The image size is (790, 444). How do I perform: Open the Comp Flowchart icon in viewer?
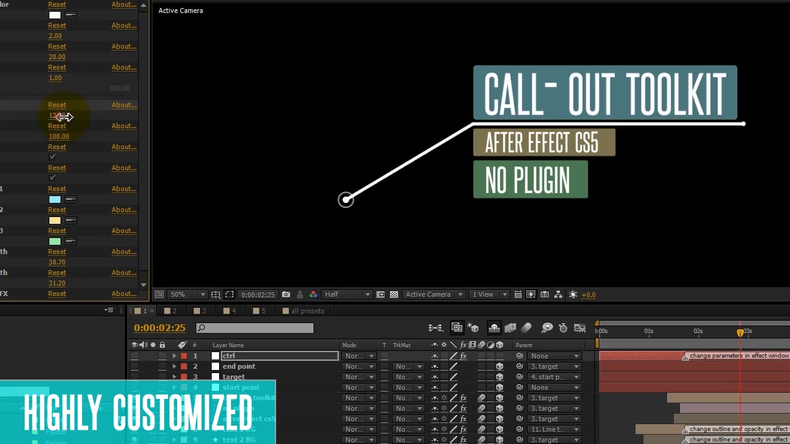coord(559,295)
